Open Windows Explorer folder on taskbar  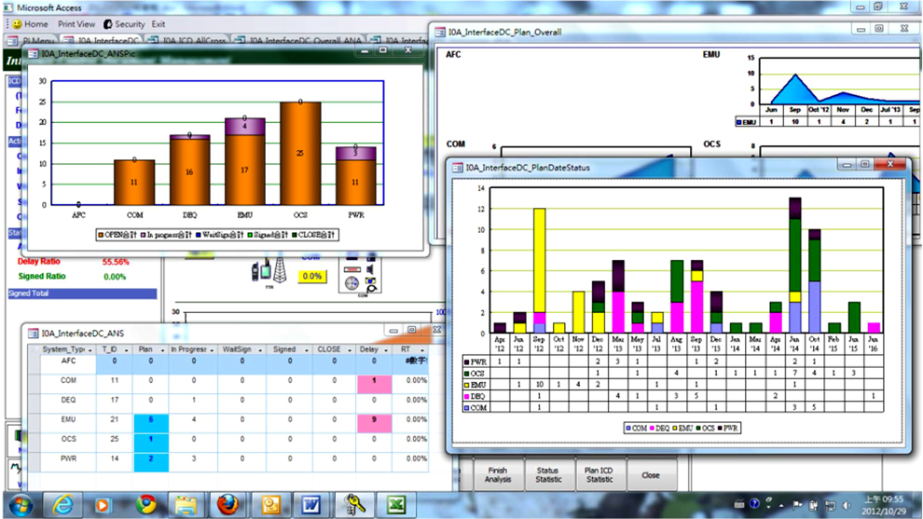tap(186, 505)
